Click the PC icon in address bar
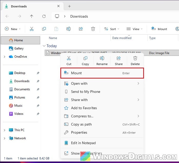The image size is (179, 163). coord(57,16)
